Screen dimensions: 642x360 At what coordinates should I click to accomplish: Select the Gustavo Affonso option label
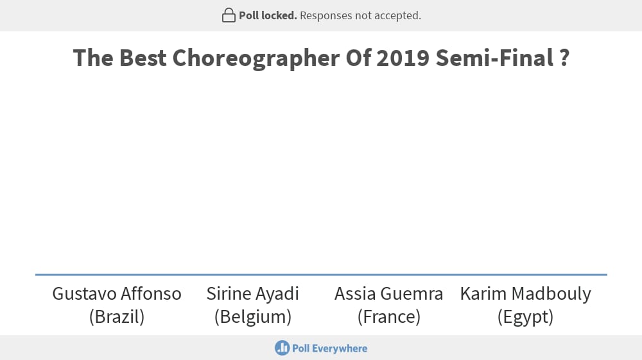click(x=117, y=294)
